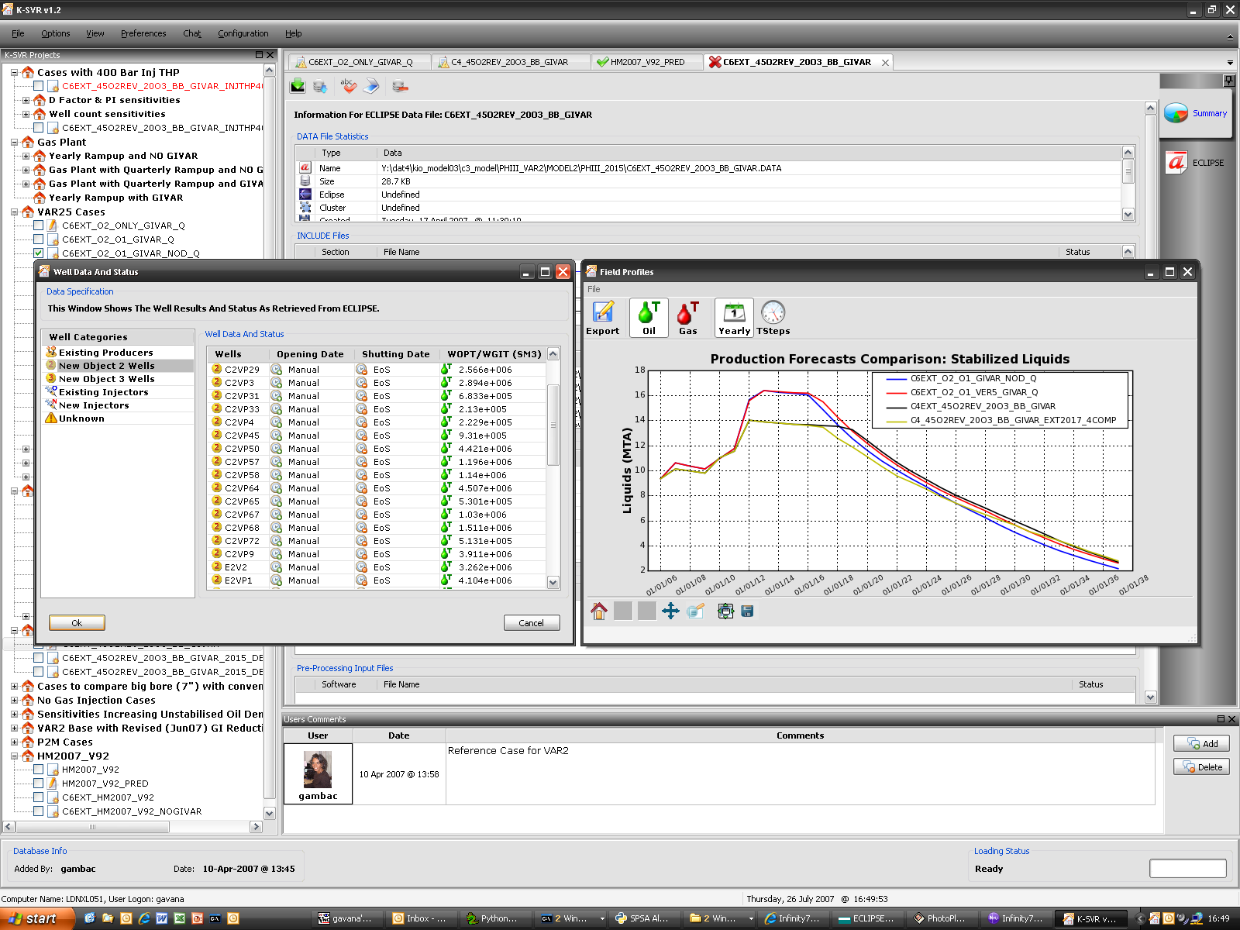Check the C6EXT_O2_ONLY_GIVAR_Q checkbox

tap(38, 226)
